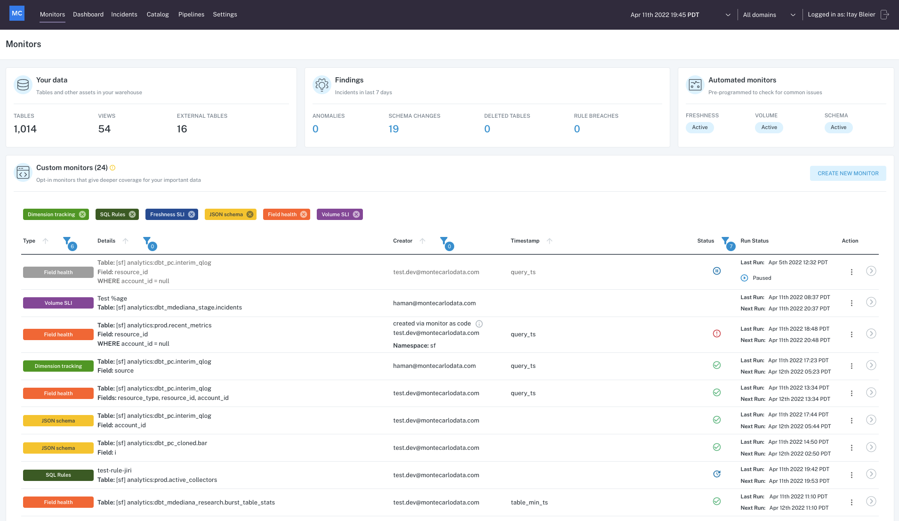The image size is (899, 521).
Task: Click the running status icon for test-rule-jiri
Action: pos(717,474)
